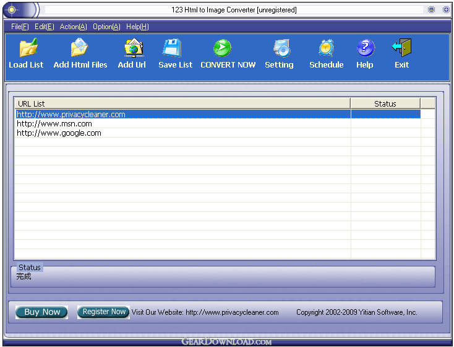Click the 完成 status message
454x347 pixels.
pyautogui.click(x=24, y=276)
